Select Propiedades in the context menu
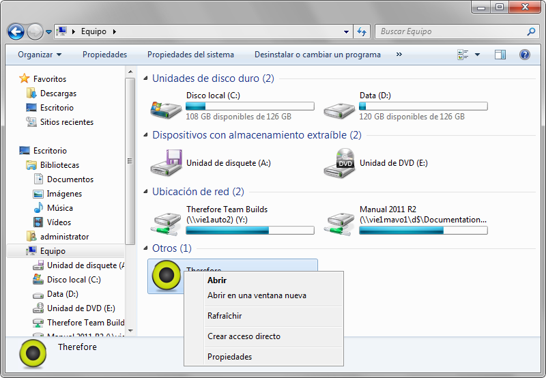Screen dimensions: 546x378 [229, 357]
